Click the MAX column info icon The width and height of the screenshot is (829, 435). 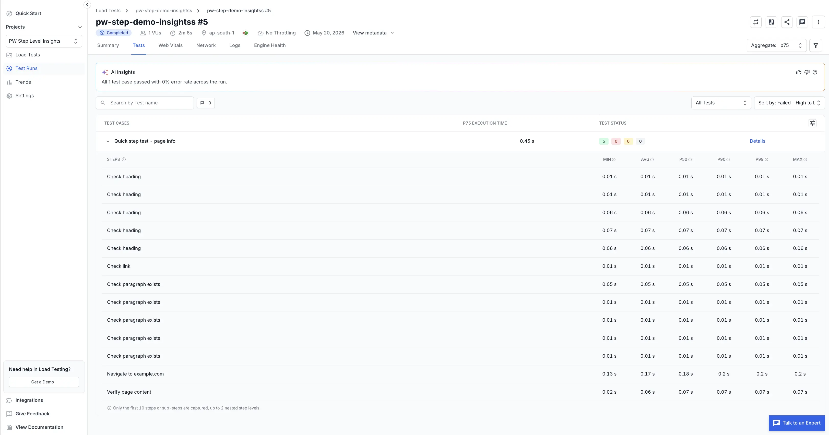[x=805, y=160]
